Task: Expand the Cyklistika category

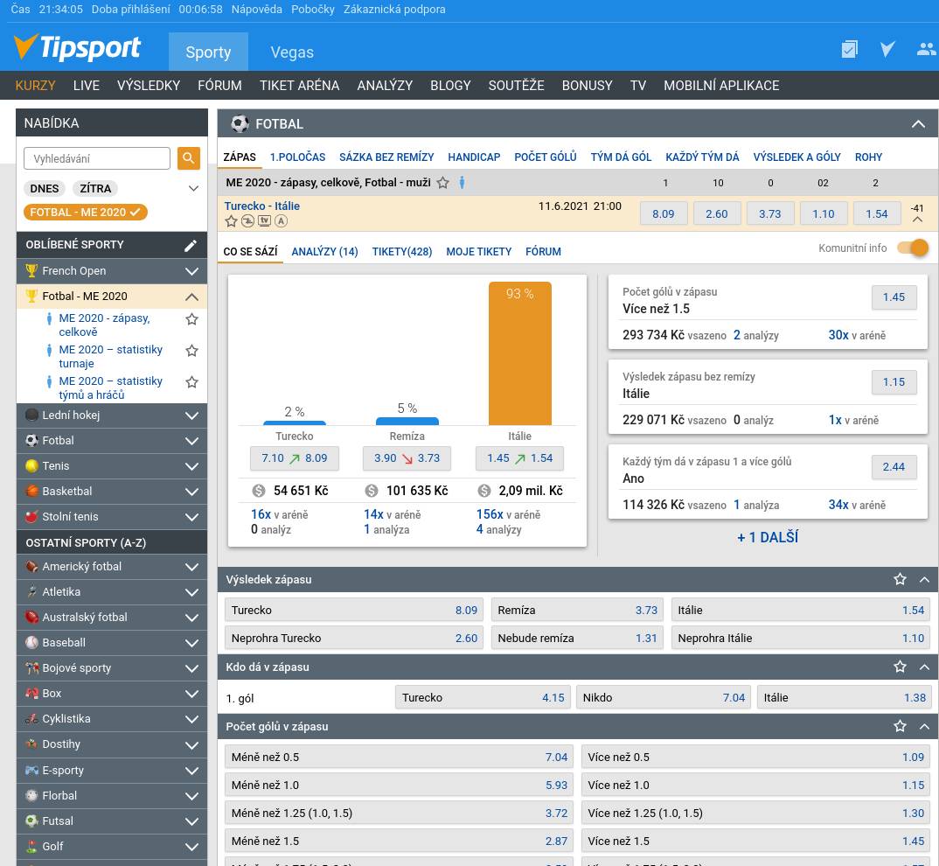Action: [191, 719]
